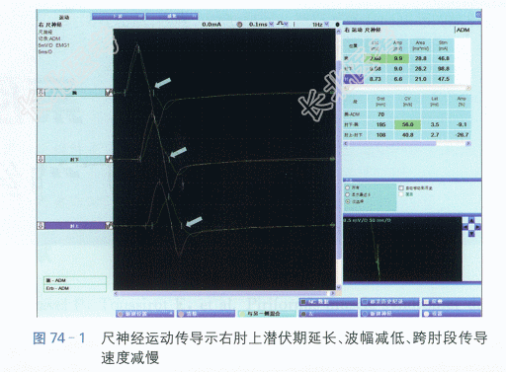Image resolution: width=506 pixels, height=372 pixels.
Task: Click the waveform icon on the 腕 trace row
Action: coord(109,93)
